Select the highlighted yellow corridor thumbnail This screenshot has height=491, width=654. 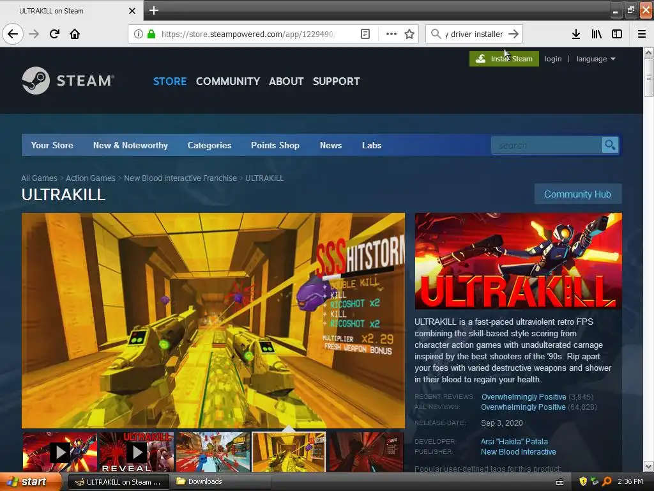[x=289, y=452]
